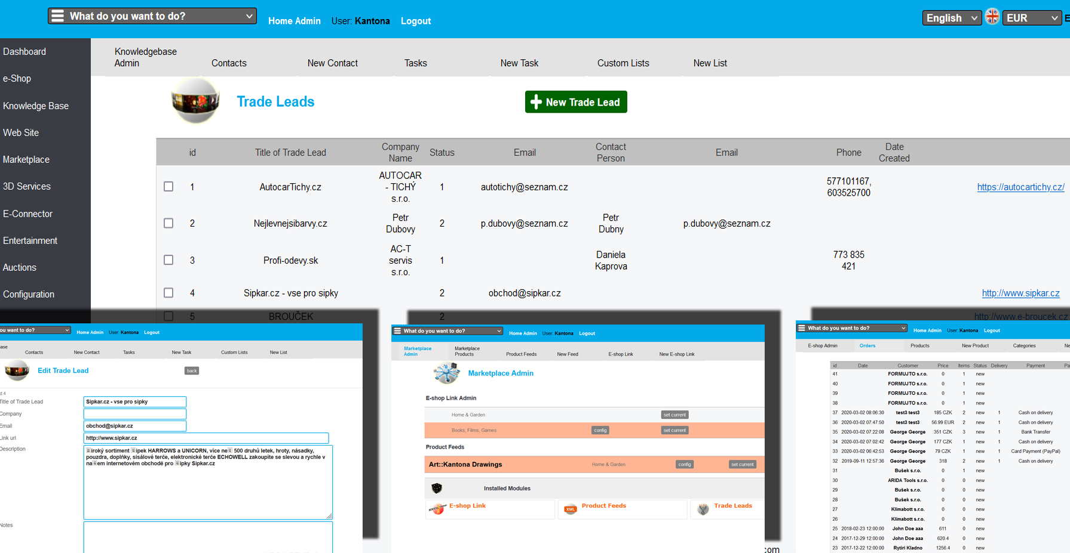Open the EUR currency dropdown
Image resolution: width=1070 pixels, height=553 pixels.
click(1031, 18)
